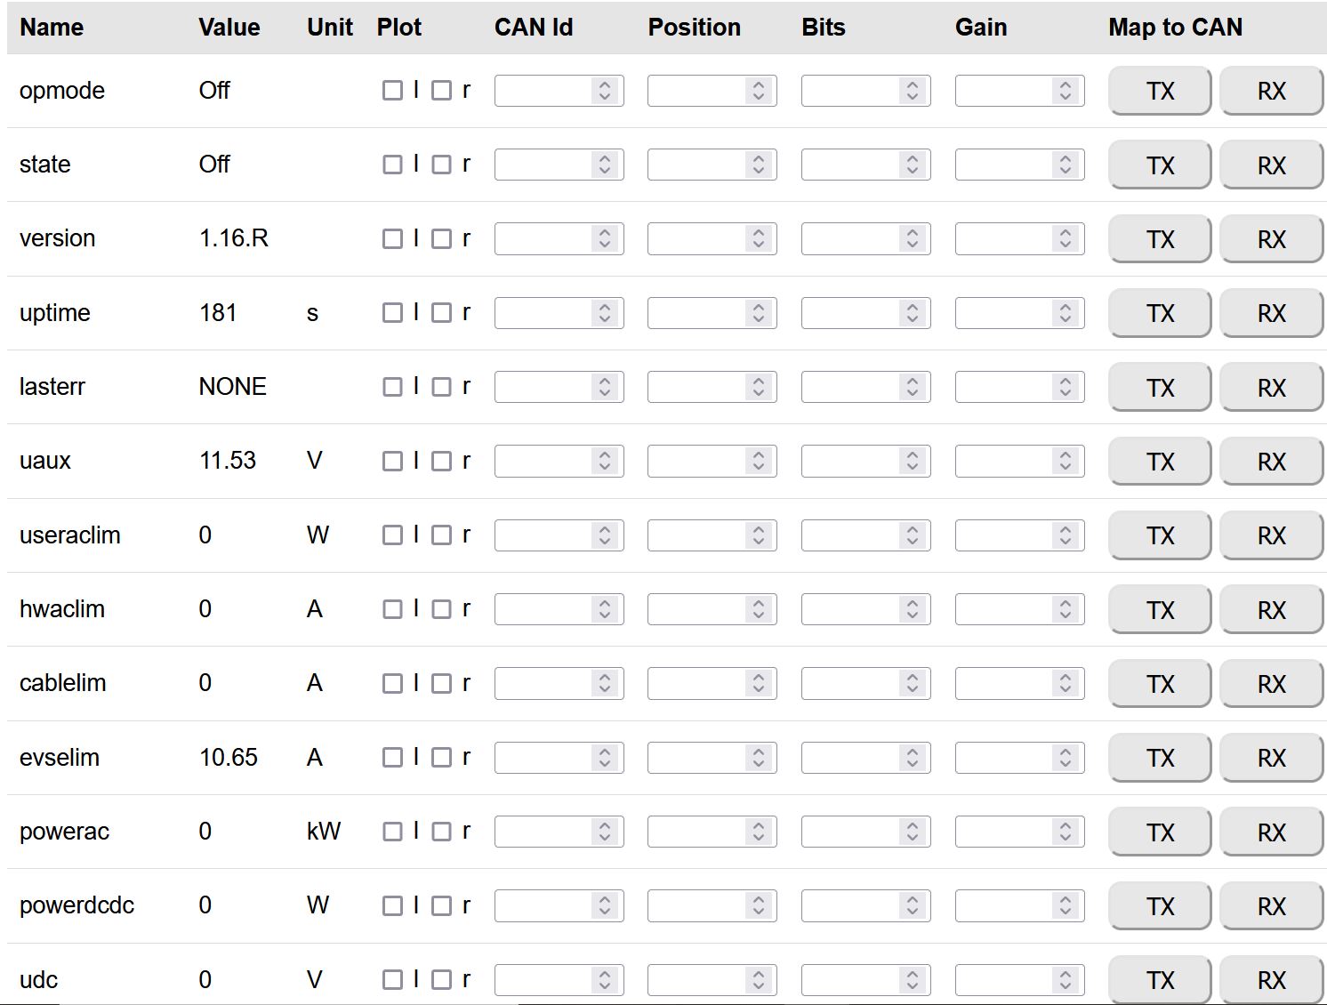Screen dimensions: 1327x1005
Task: Toggle right plot checkbox for evselim
Action: tap(441, 757)
